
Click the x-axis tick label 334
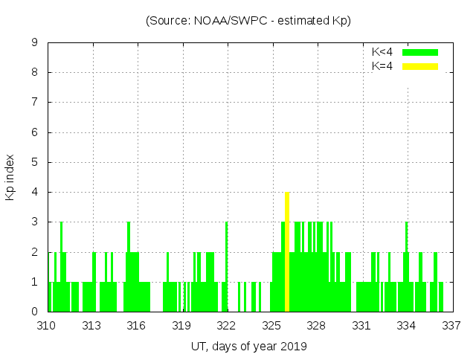pos(406,325)
